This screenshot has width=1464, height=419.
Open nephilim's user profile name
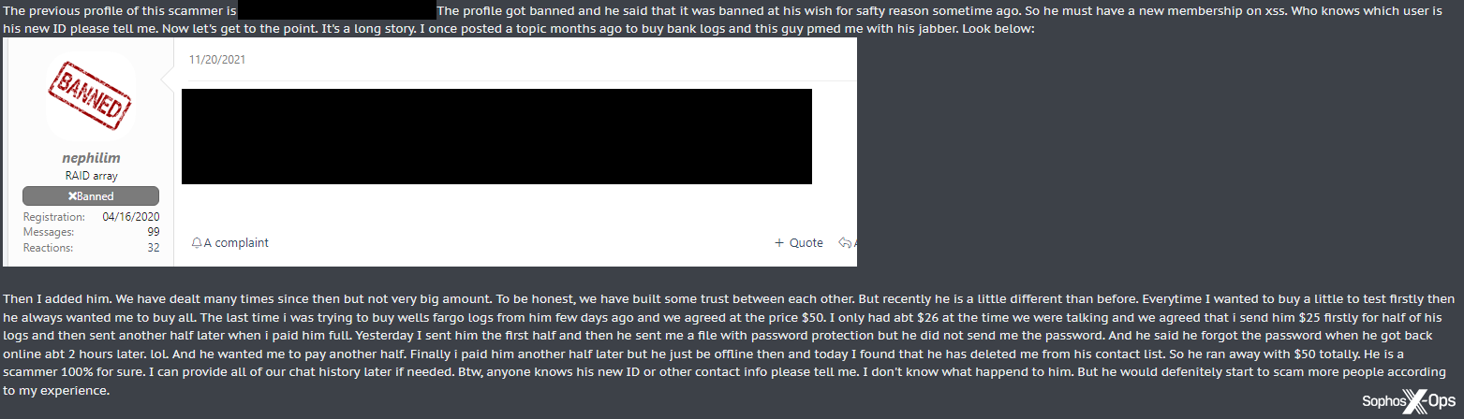pyautogui.click(x=91, y=158)
